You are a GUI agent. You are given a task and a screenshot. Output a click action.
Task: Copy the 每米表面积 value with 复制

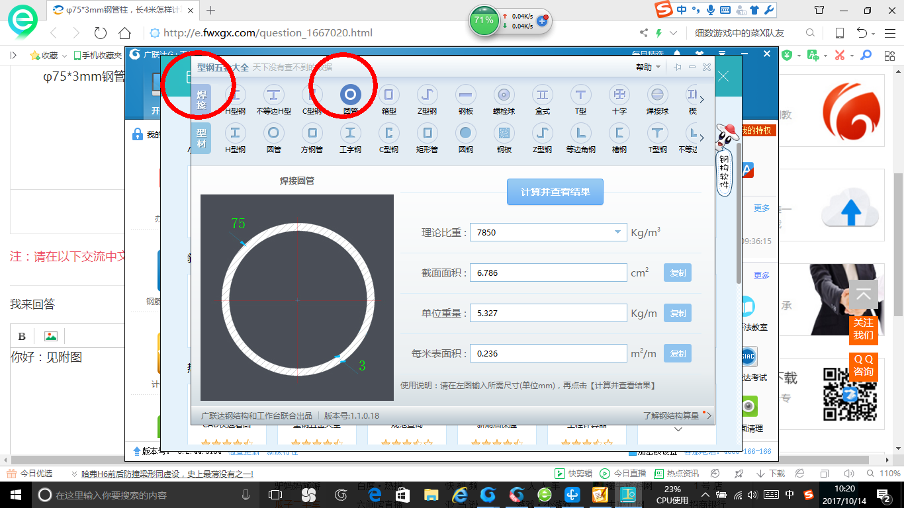[x=678, y=353]
